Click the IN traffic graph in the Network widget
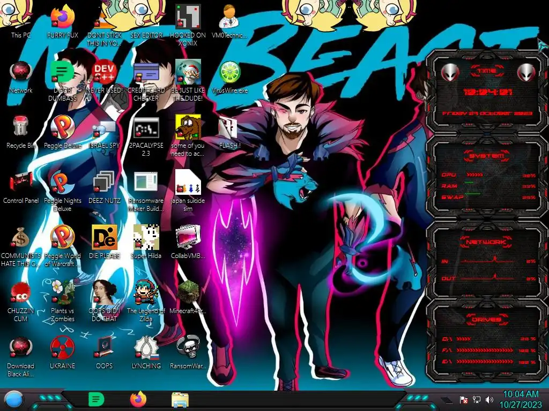Screen dimensions: 549x411 pos(487,261)
